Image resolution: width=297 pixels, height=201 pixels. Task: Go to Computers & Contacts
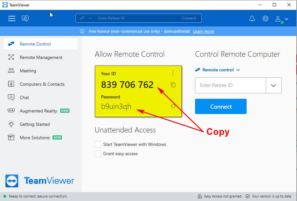coord(42,84)
